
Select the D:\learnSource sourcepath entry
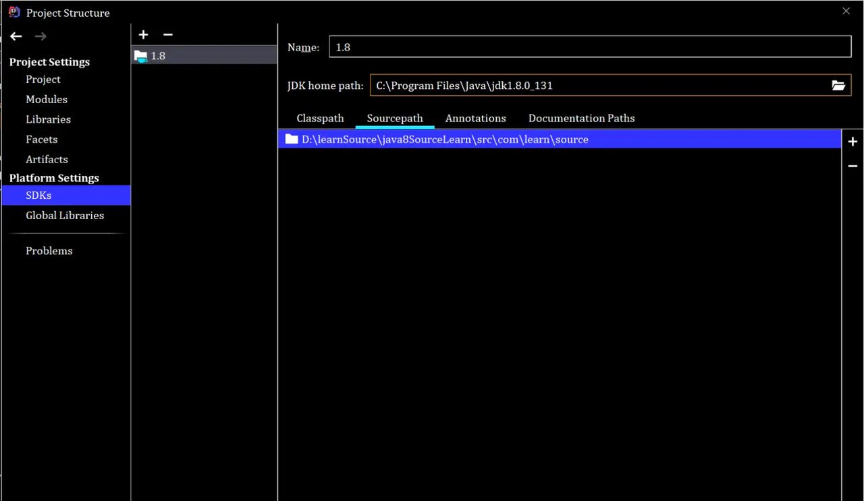(560, 140)
